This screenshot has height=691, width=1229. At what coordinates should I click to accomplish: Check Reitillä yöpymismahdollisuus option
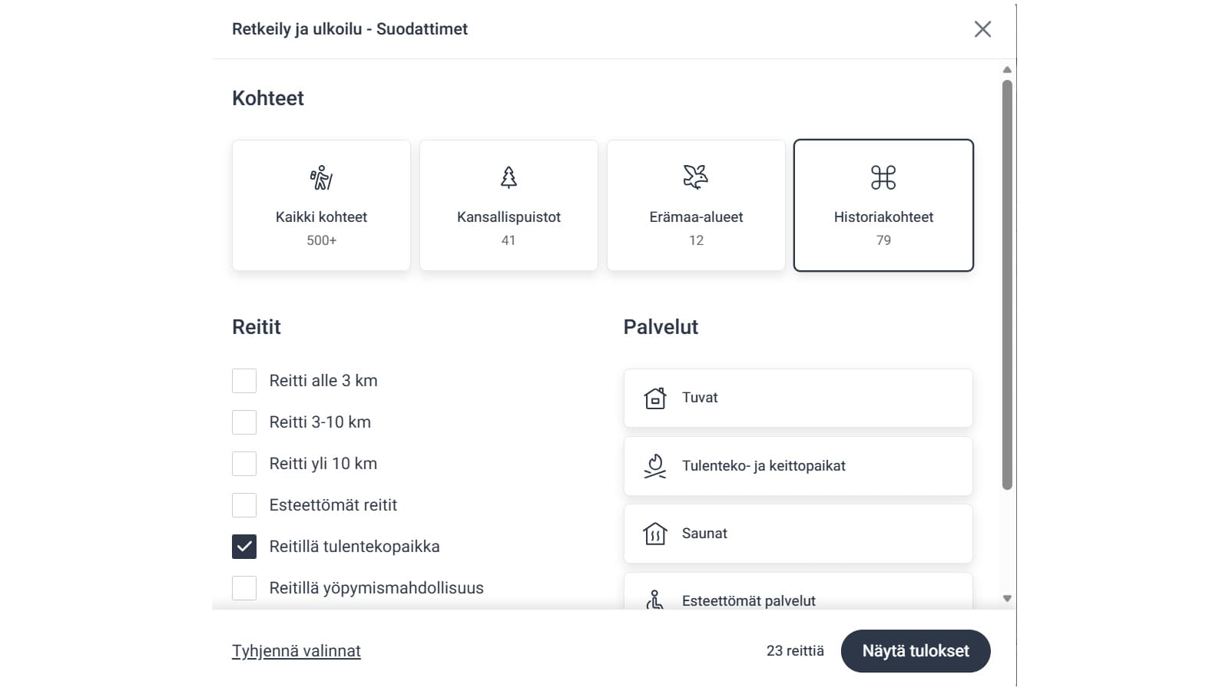pos(244,587)
